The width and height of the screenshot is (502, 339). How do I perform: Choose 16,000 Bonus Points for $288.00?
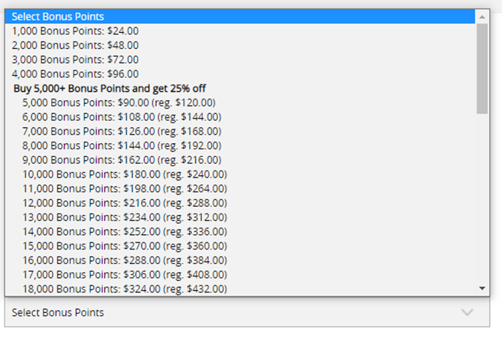click(x=125, y=260)
